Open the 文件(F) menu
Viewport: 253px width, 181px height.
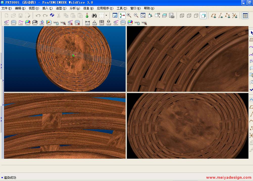[x=7, y=8]
